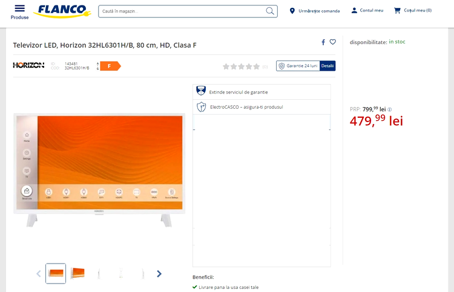Click the Detalii warranty button
This screenshot has height=292, width=454.
click(327, 66)
